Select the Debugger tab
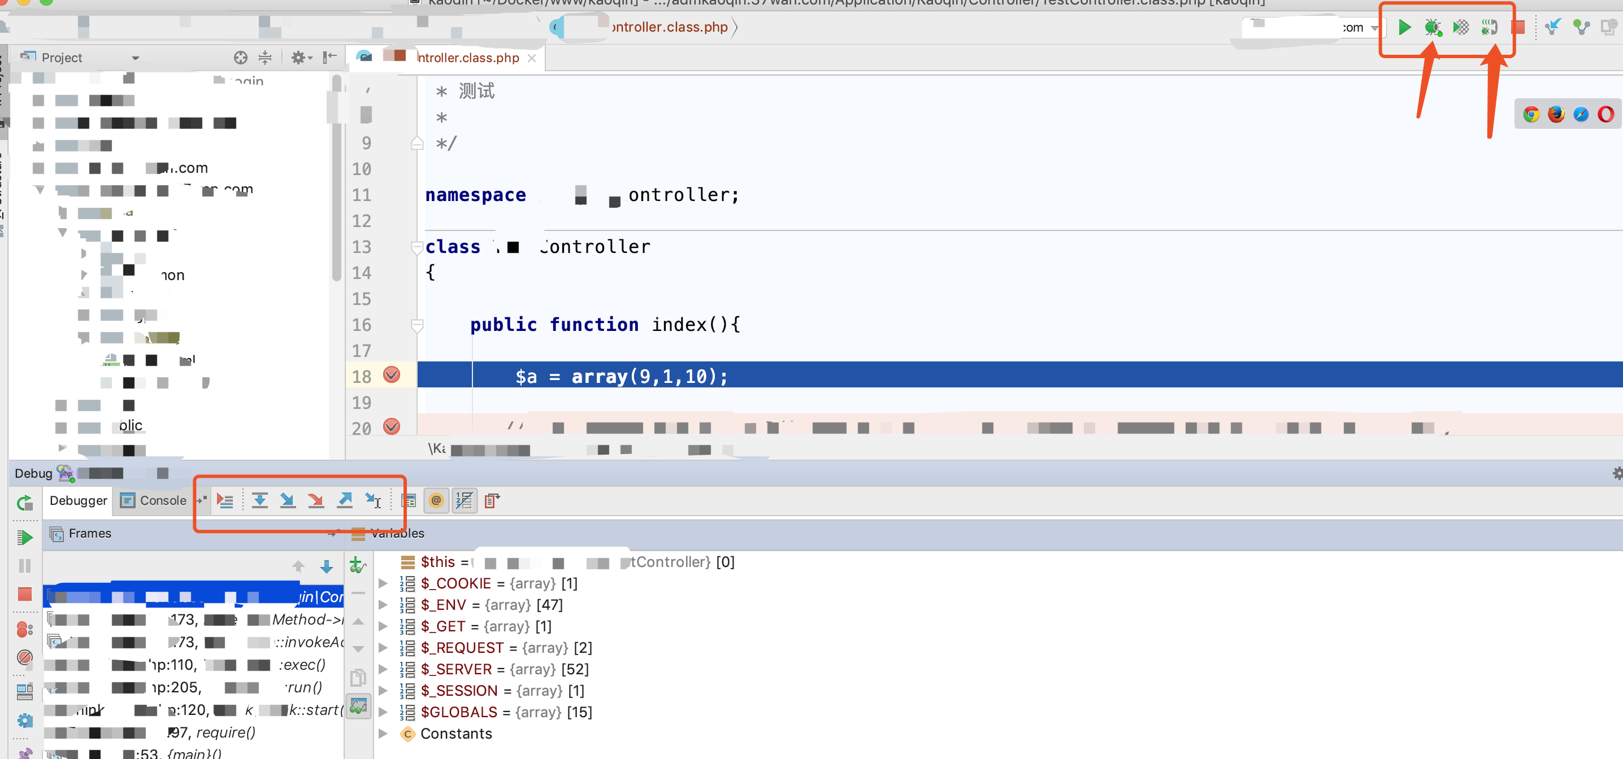 tap(78, 501)
